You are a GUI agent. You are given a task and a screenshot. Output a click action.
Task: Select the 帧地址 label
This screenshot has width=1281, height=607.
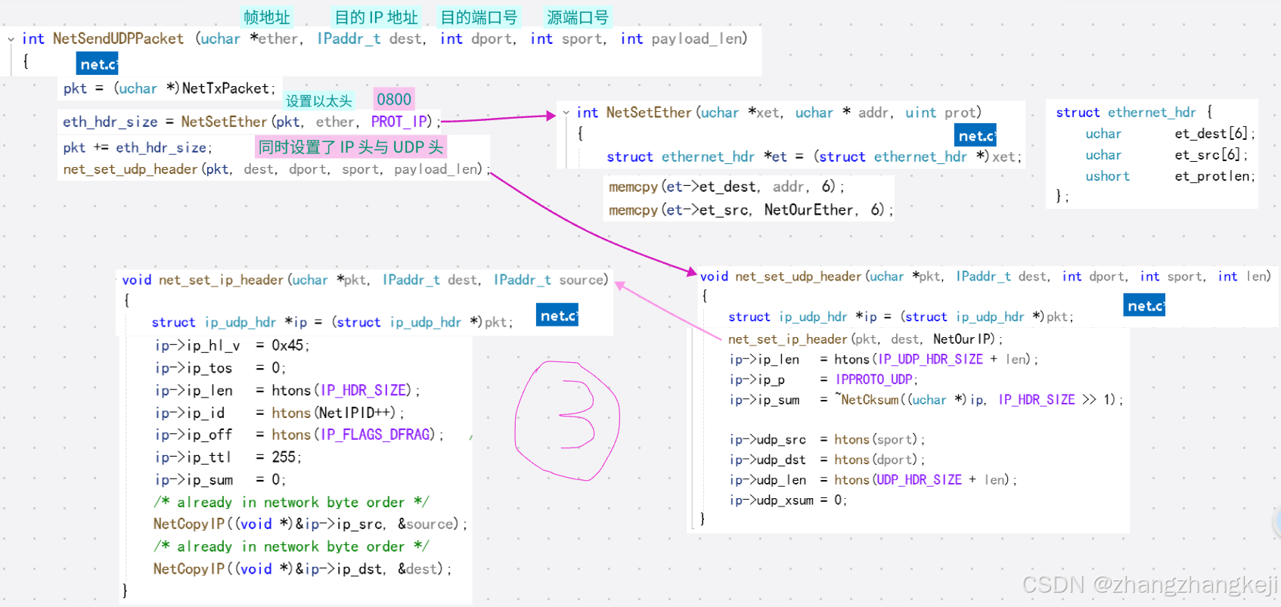point(267,17)
